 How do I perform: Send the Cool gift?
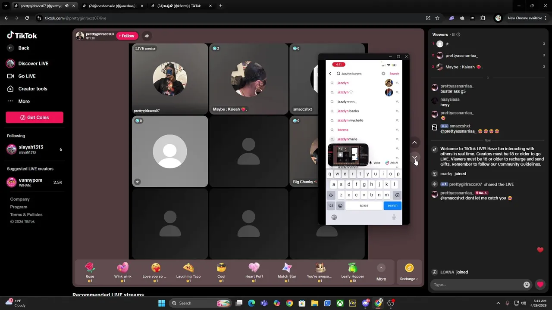pos(221,272)
